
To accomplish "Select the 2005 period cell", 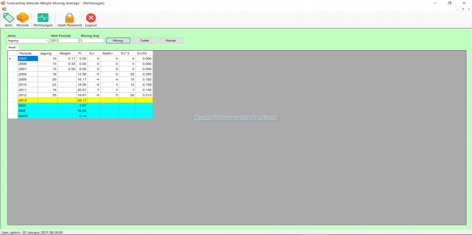I will (x=27, y=59).
